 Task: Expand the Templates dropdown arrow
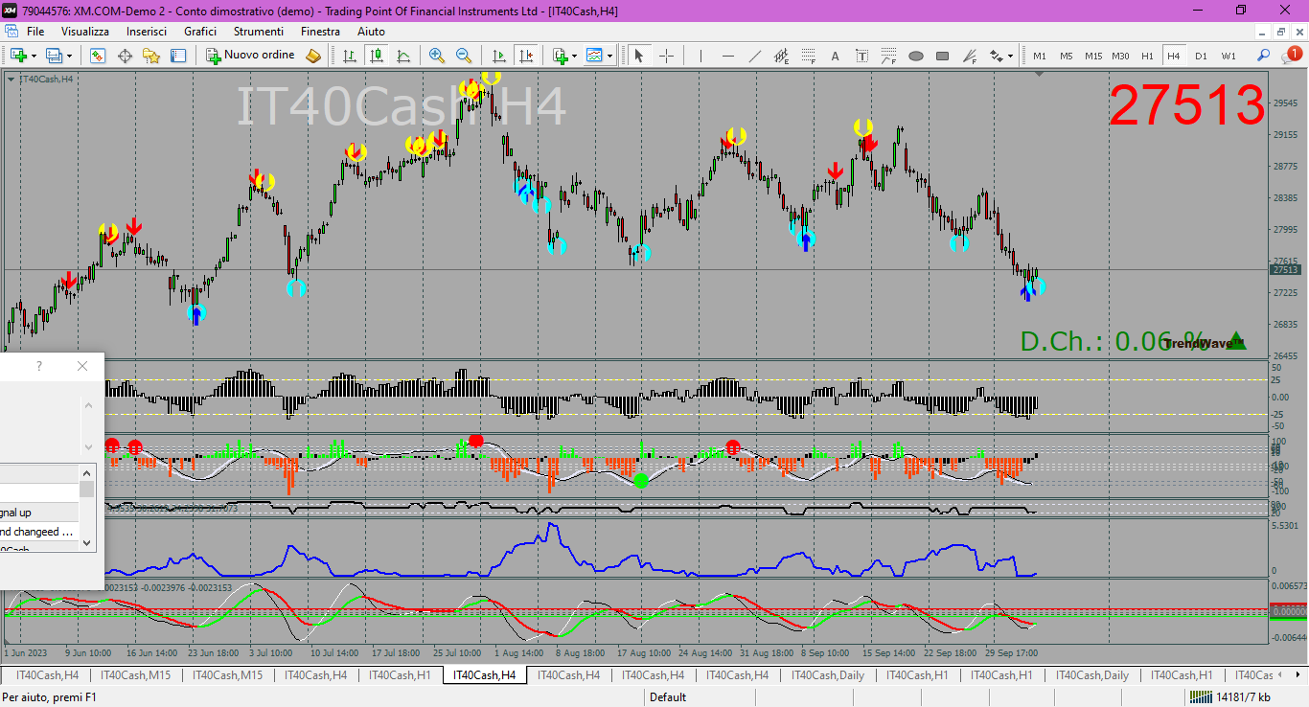click(x=610, y=57)
